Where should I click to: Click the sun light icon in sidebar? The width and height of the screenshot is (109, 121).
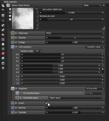coord(3,68)
